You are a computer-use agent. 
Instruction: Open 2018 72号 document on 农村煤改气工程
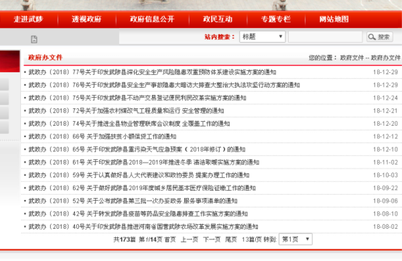(x=126, y=111)
